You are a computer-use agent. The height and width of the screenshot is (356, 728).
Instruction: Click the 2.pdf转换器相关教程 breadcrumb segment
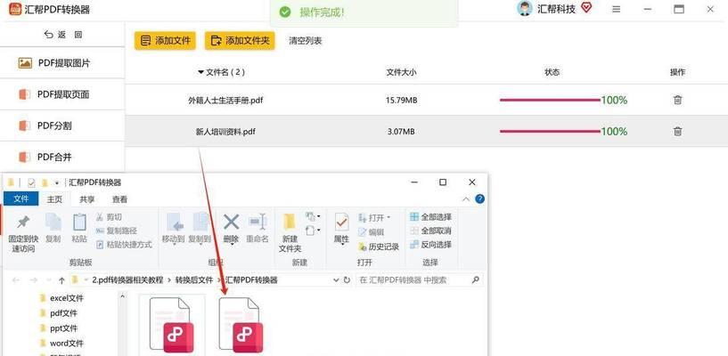coord(127,280)
